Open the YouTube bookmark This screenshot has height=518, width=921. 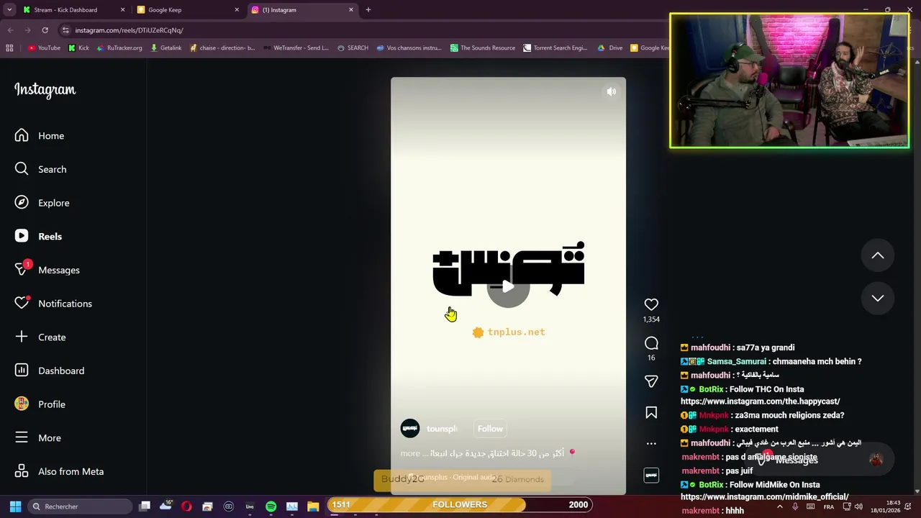coord(44,48)
